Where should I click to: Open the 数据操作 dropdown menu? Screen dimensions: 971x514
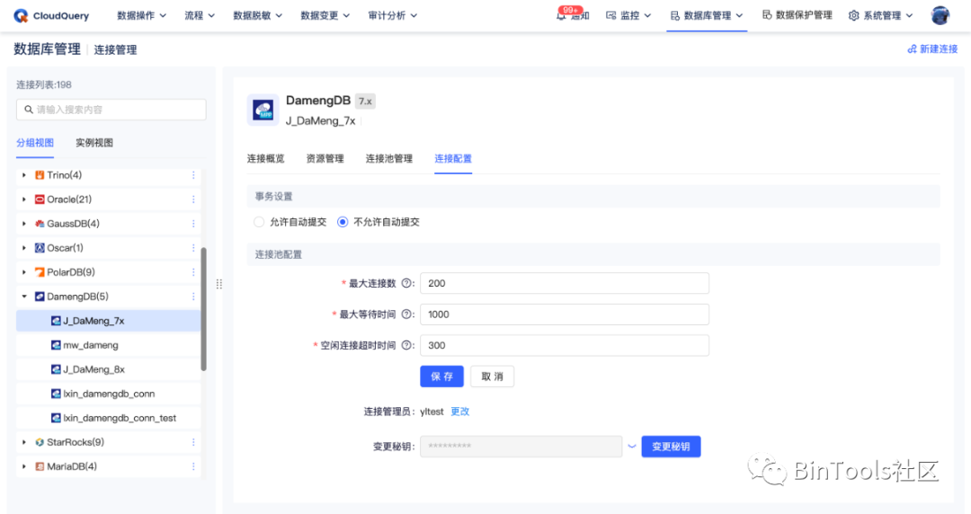[142, 15]
